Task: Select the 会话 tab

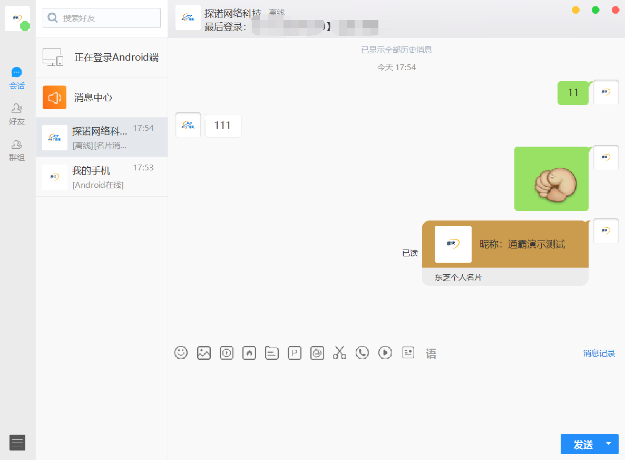Action: 17,78
